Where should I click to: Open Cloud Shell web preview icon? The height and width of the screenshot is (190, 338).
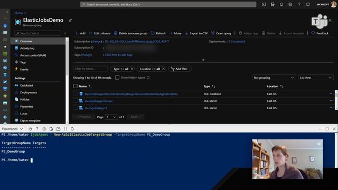(x=72, y=129)
